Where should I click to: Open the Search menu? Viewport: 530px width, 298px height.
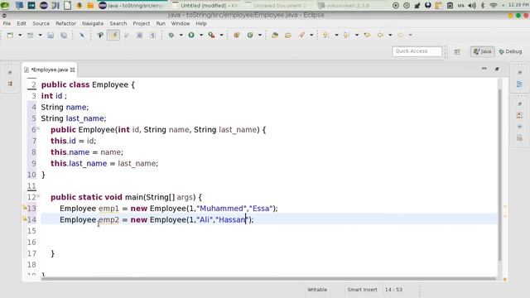click(x=118, y=24)
